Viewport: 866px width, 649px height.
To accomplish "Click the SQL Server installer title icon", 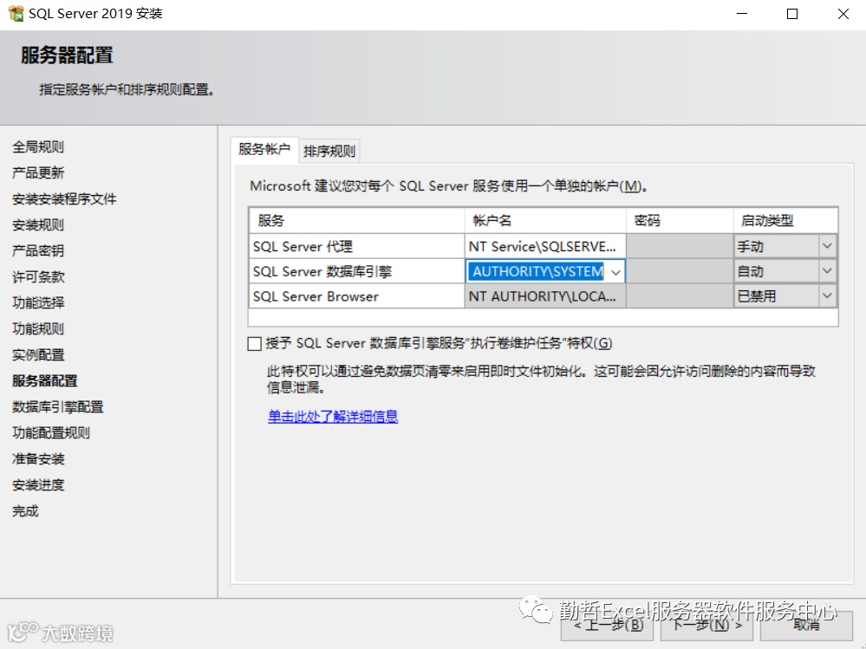I will (16, 13).
